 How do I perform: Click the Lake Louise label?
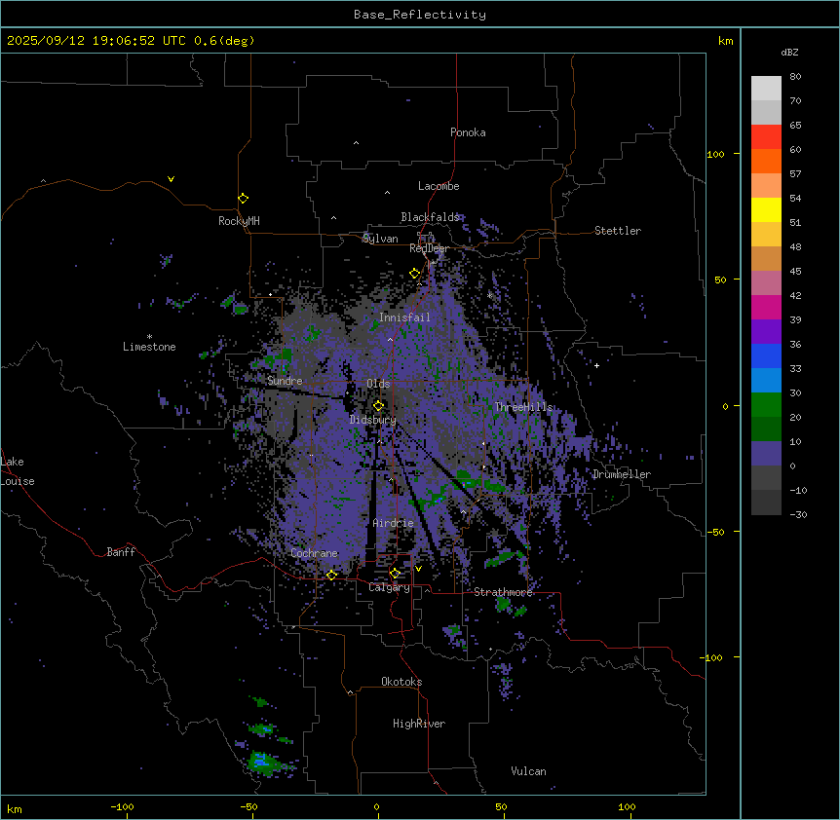(18, 471)
